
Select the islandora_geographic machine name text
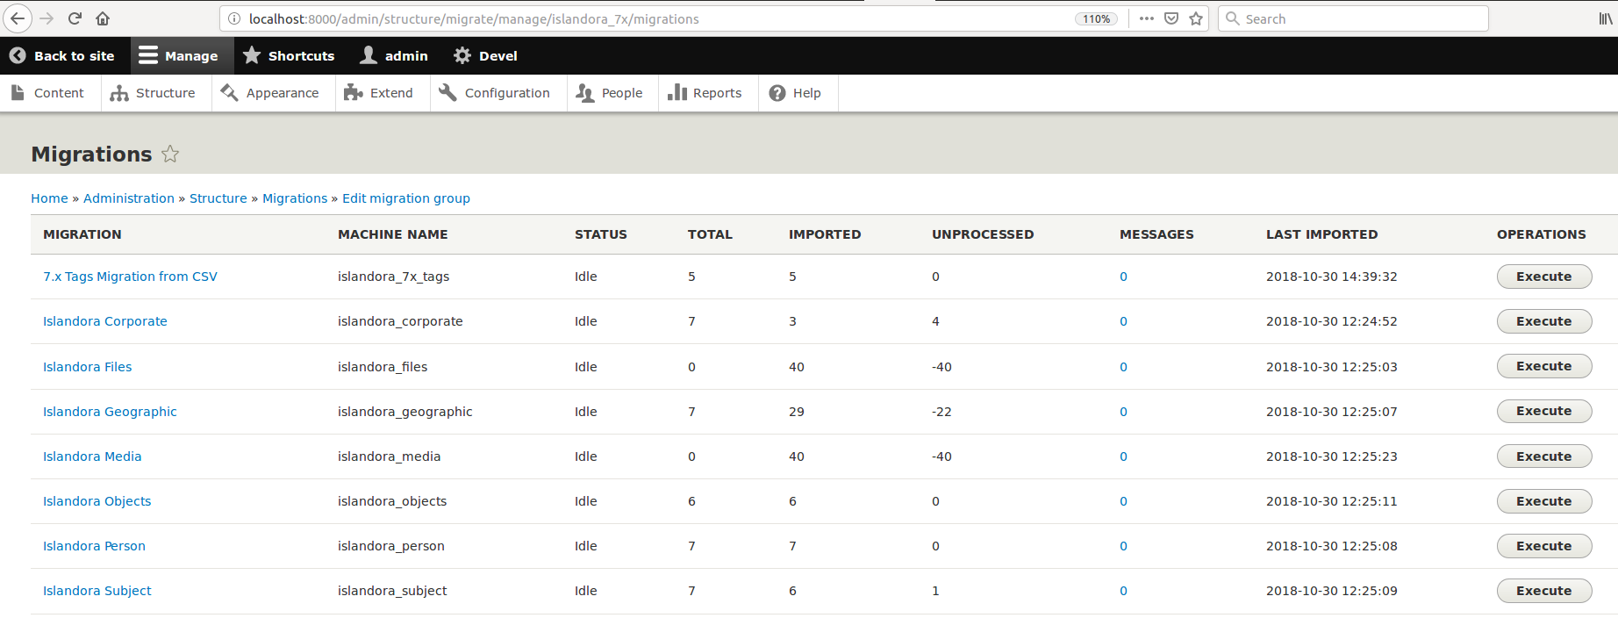tap(404, 412)
